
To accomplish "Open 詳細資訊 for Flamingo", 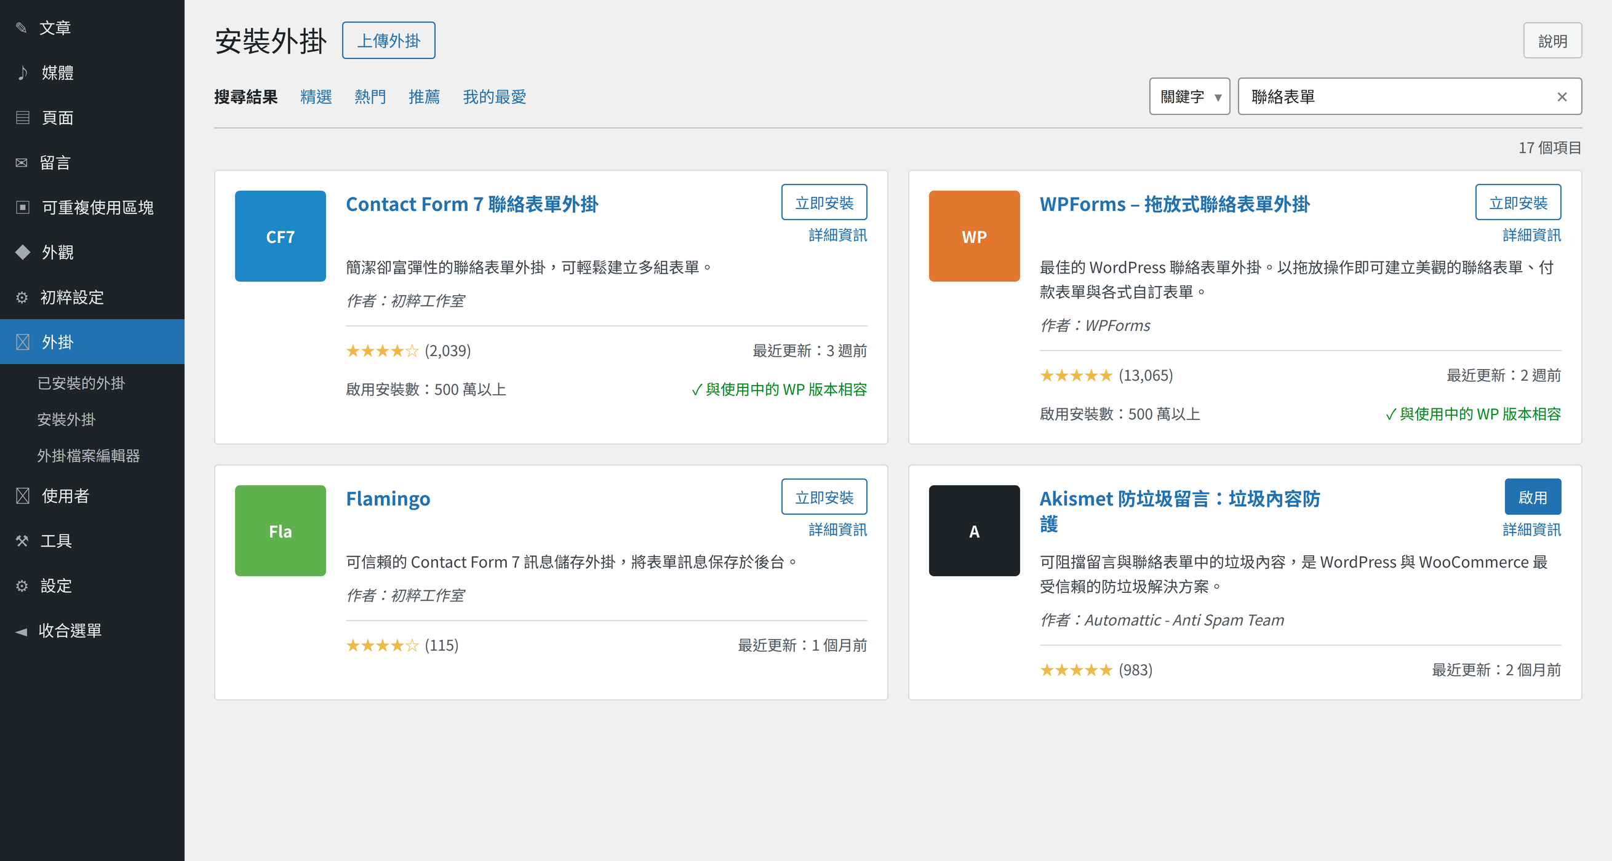I will tap(838, 530).
